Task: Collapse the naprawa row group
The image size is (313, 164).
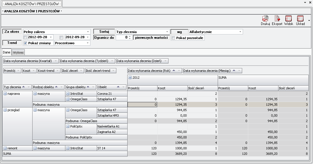Action: pyautogui.click(x=5, y=94)
